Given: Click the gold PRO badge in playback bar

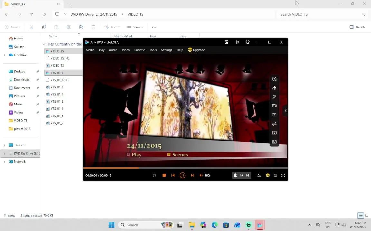Looking at the screenshot, I should [268, 175].
